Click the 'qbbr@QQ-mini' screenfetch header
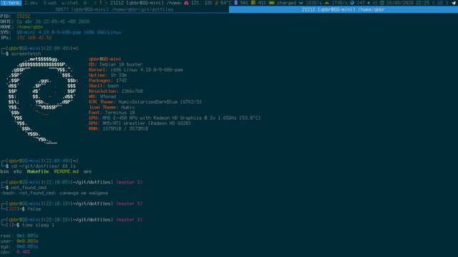This screenshot has height=257, width=458. coord(105,59)
